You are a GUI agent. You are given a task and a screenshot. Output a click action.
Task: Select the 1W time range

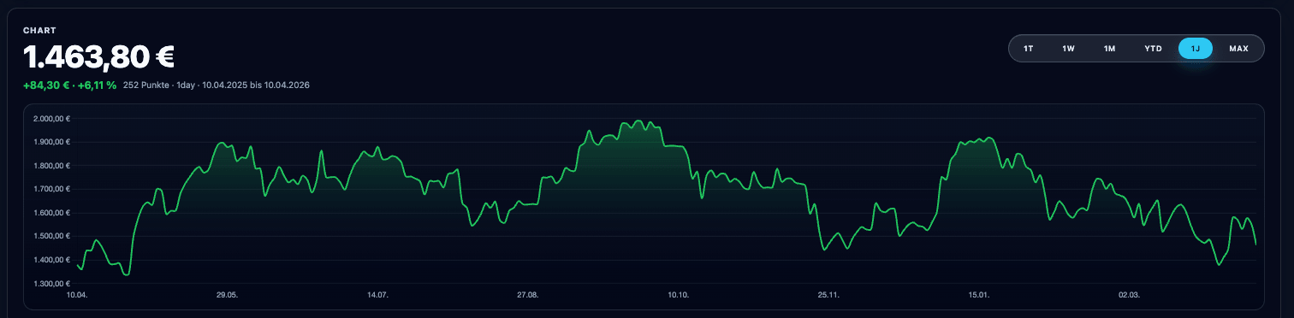coord(1069,49)
